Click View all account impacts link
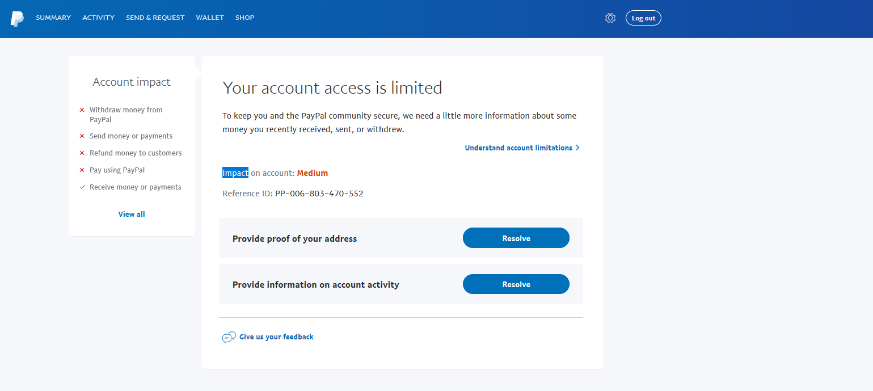873x391 pixels. point(132,215)
